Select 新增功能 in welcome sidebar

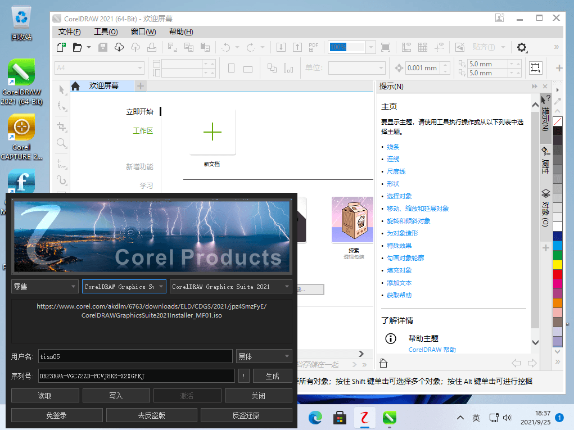point(139,166)
